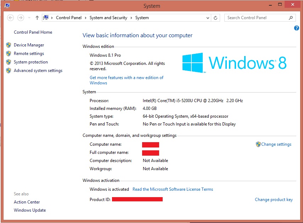The height and width of the screenshot is (223, 303).
Task: Click Not Available beside Computer description
Action: [x=155, y=161]
